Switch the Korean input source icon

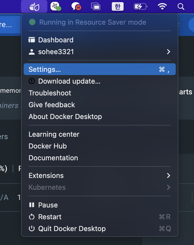[118, 6]
